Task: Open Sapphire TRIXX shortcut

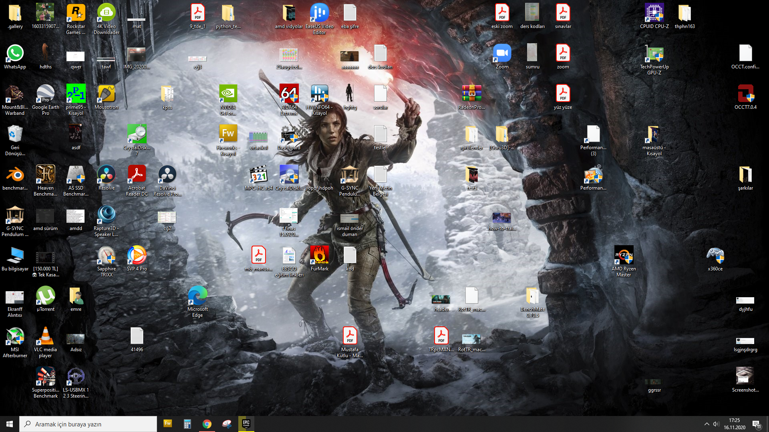Action: (x=106, y=262)
